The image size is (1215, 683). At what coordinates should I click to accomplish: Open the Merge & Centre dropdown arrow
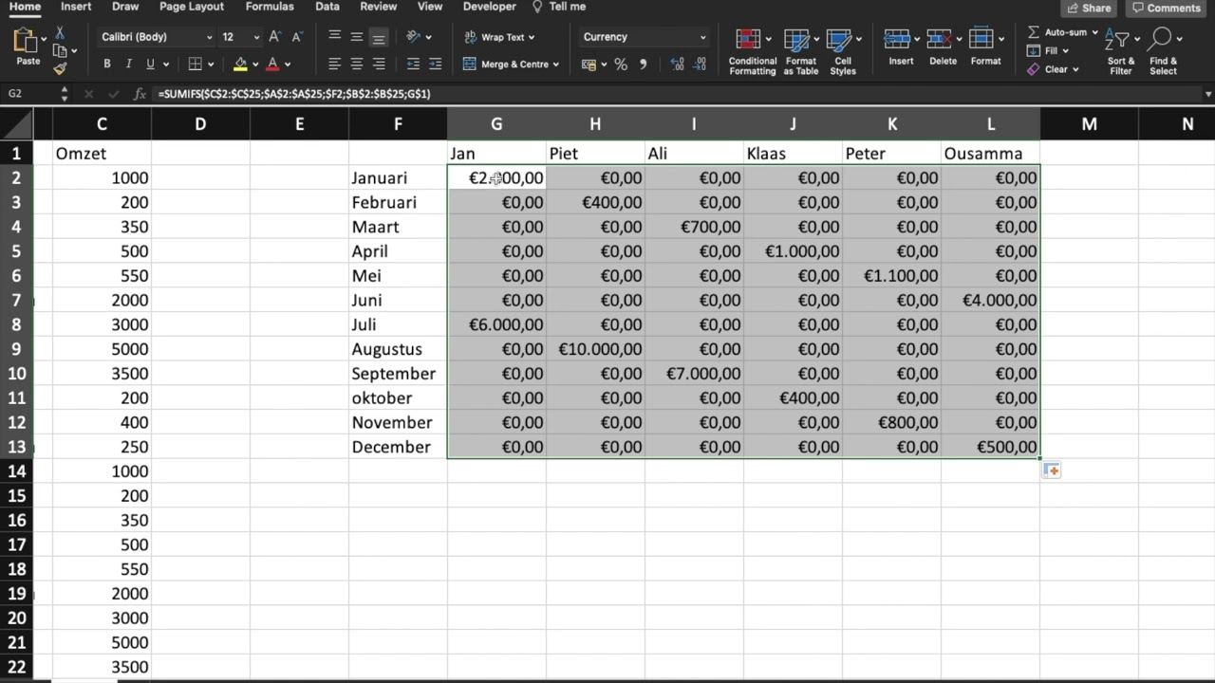click(x=556, y=65)
